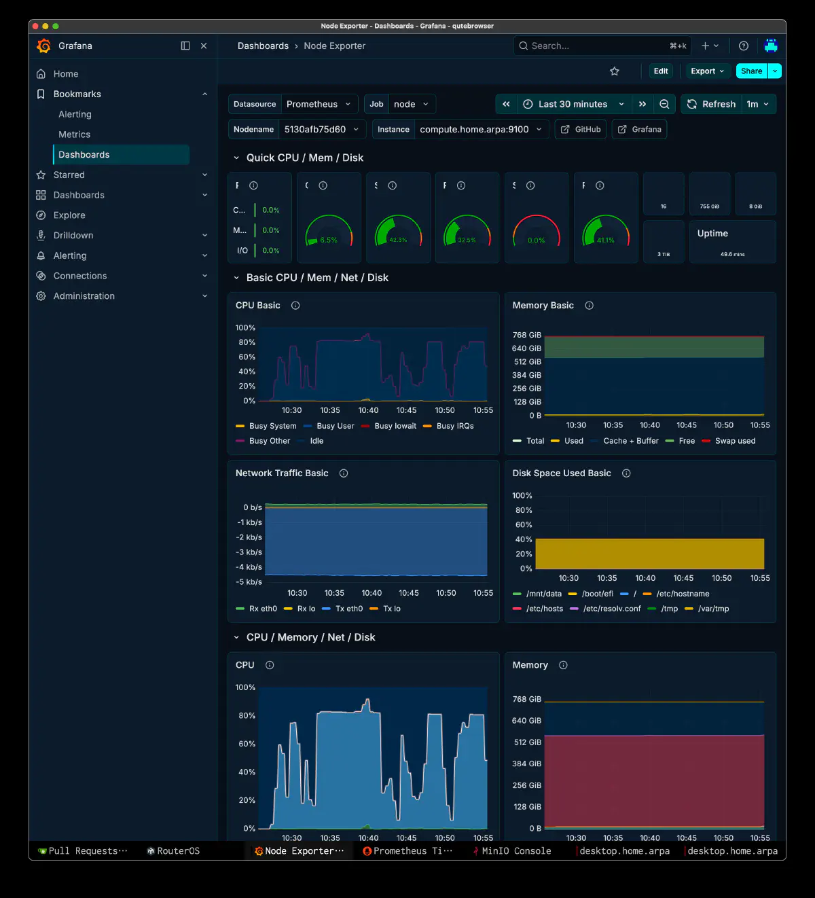This screenshot has height=898, width=815.
Task: Click the Refresh dashboard button
Action: point(711,104)
